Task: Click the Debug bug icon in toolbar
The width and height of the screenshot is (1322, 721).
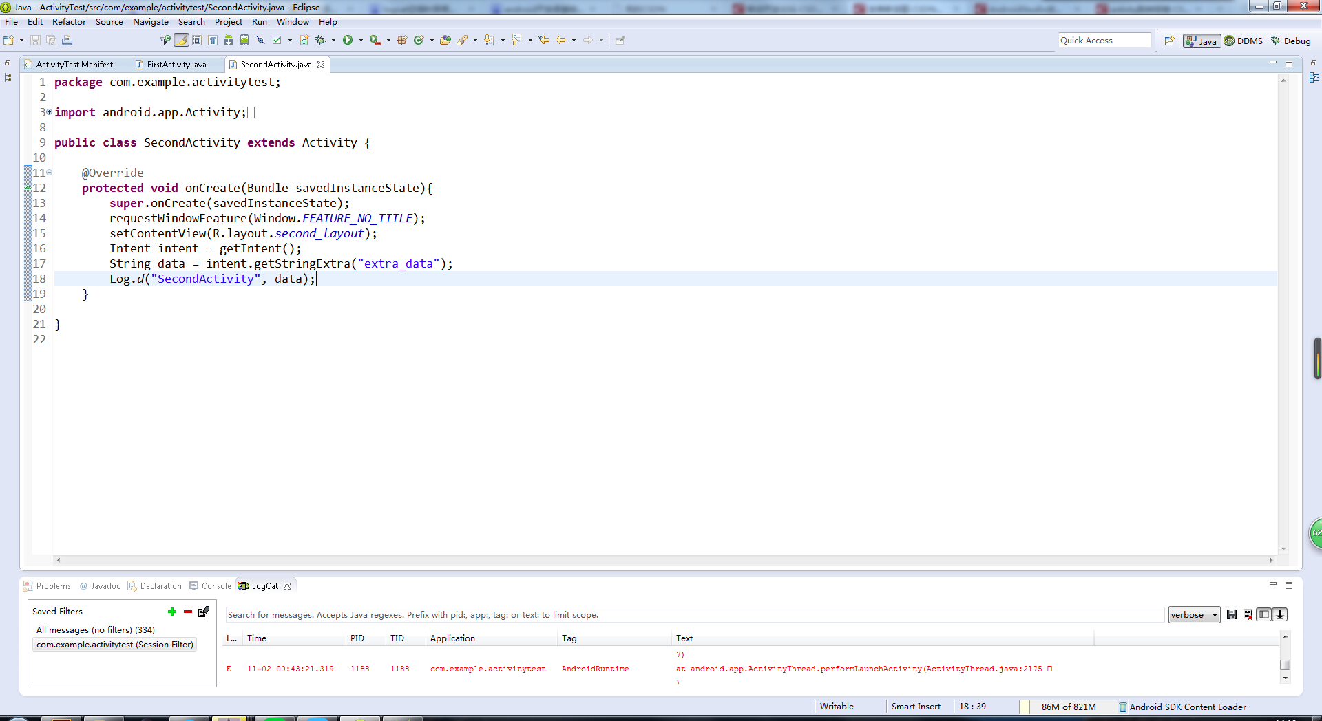Action: tap(320, 41)
